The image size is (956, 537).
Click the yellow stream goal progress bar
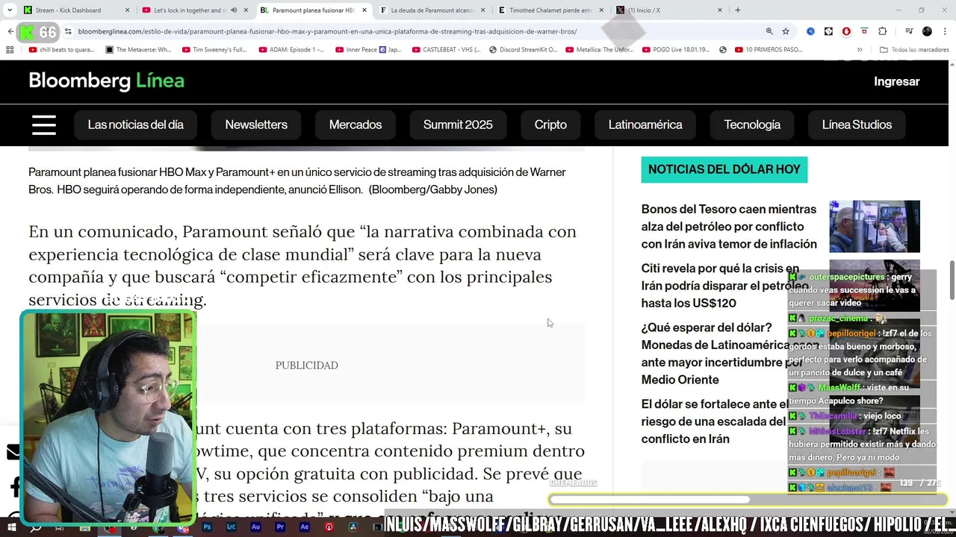point(747,500)
